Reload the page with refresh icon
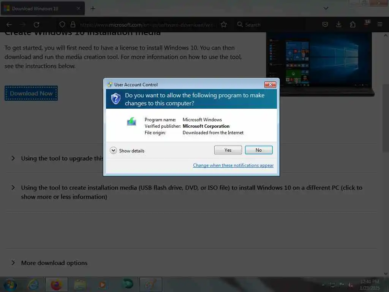This screenshot has height=292, width=389. tap(36, 25)
